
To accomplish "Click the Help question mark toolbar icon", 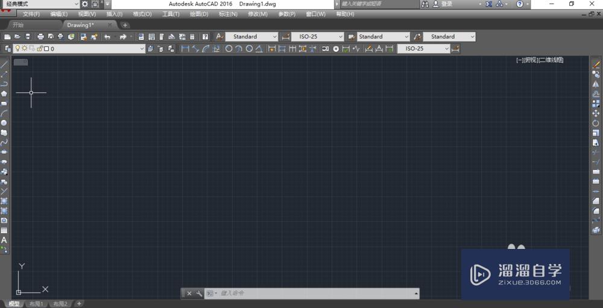I will pyautogui.click(x=206, y=37).
